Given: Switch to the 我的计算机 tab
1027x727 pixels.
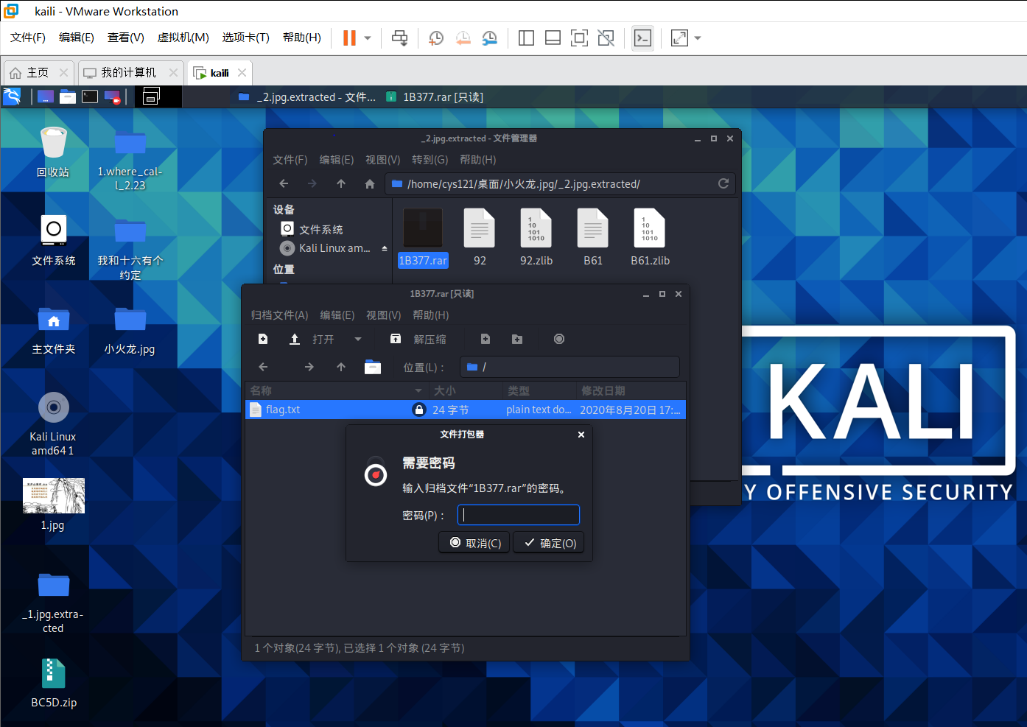Looking at the screenshot, I should tap(129, 72).
